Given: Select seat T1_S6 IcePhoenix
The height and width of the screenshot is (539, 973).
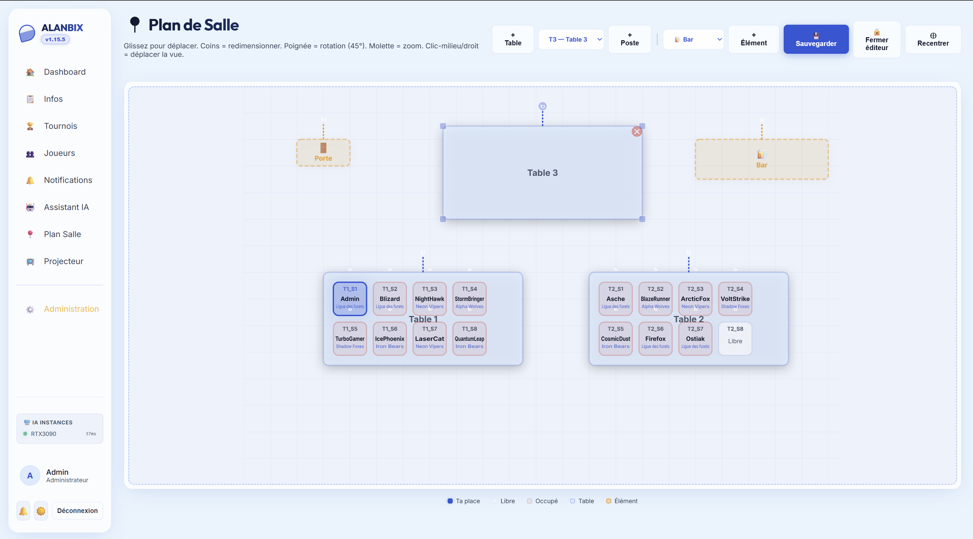Looking at the screenshot, I should point(389,338).
